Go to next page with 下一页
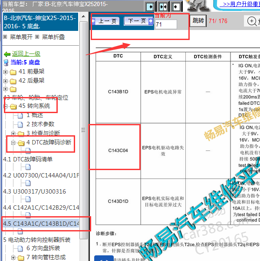 [138, 21]
